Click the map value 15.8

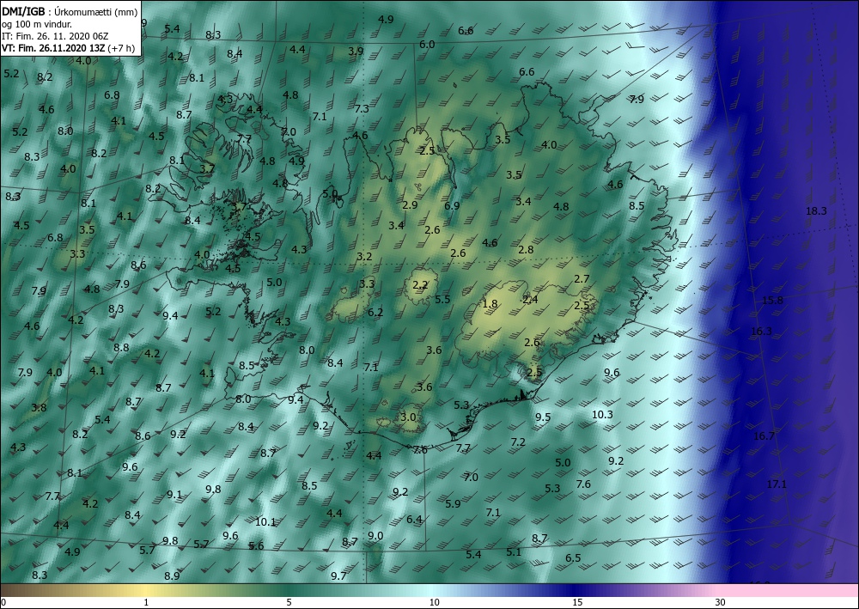772,300
